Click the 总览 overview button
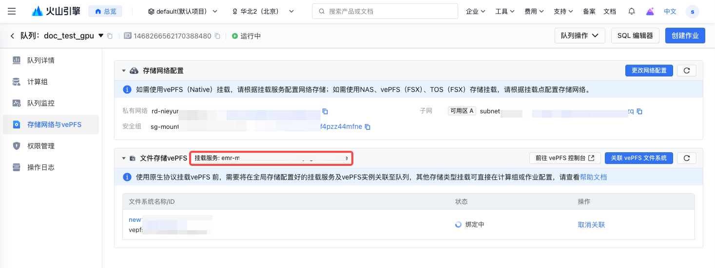 pyautogui.click(x=105, y=11)
